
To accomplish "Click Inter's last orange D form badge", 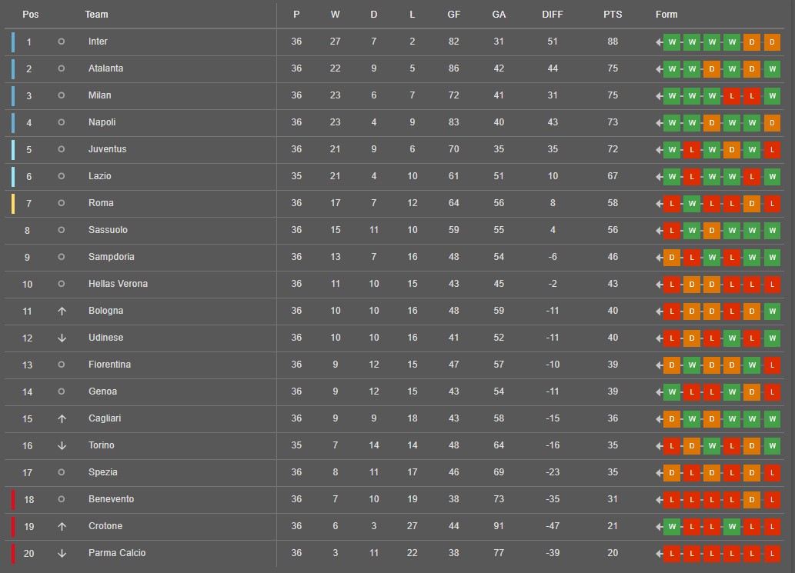I will point(772,42).
